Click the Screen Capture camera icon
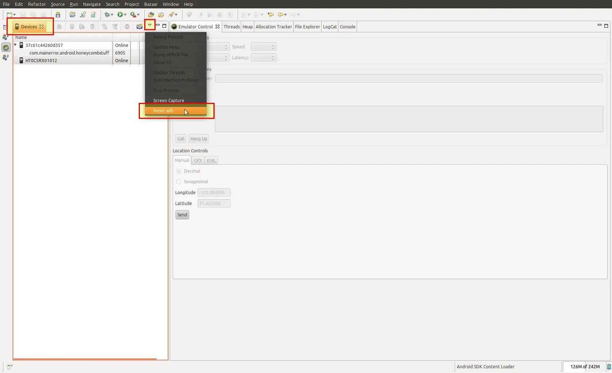 tap(139, 27)
